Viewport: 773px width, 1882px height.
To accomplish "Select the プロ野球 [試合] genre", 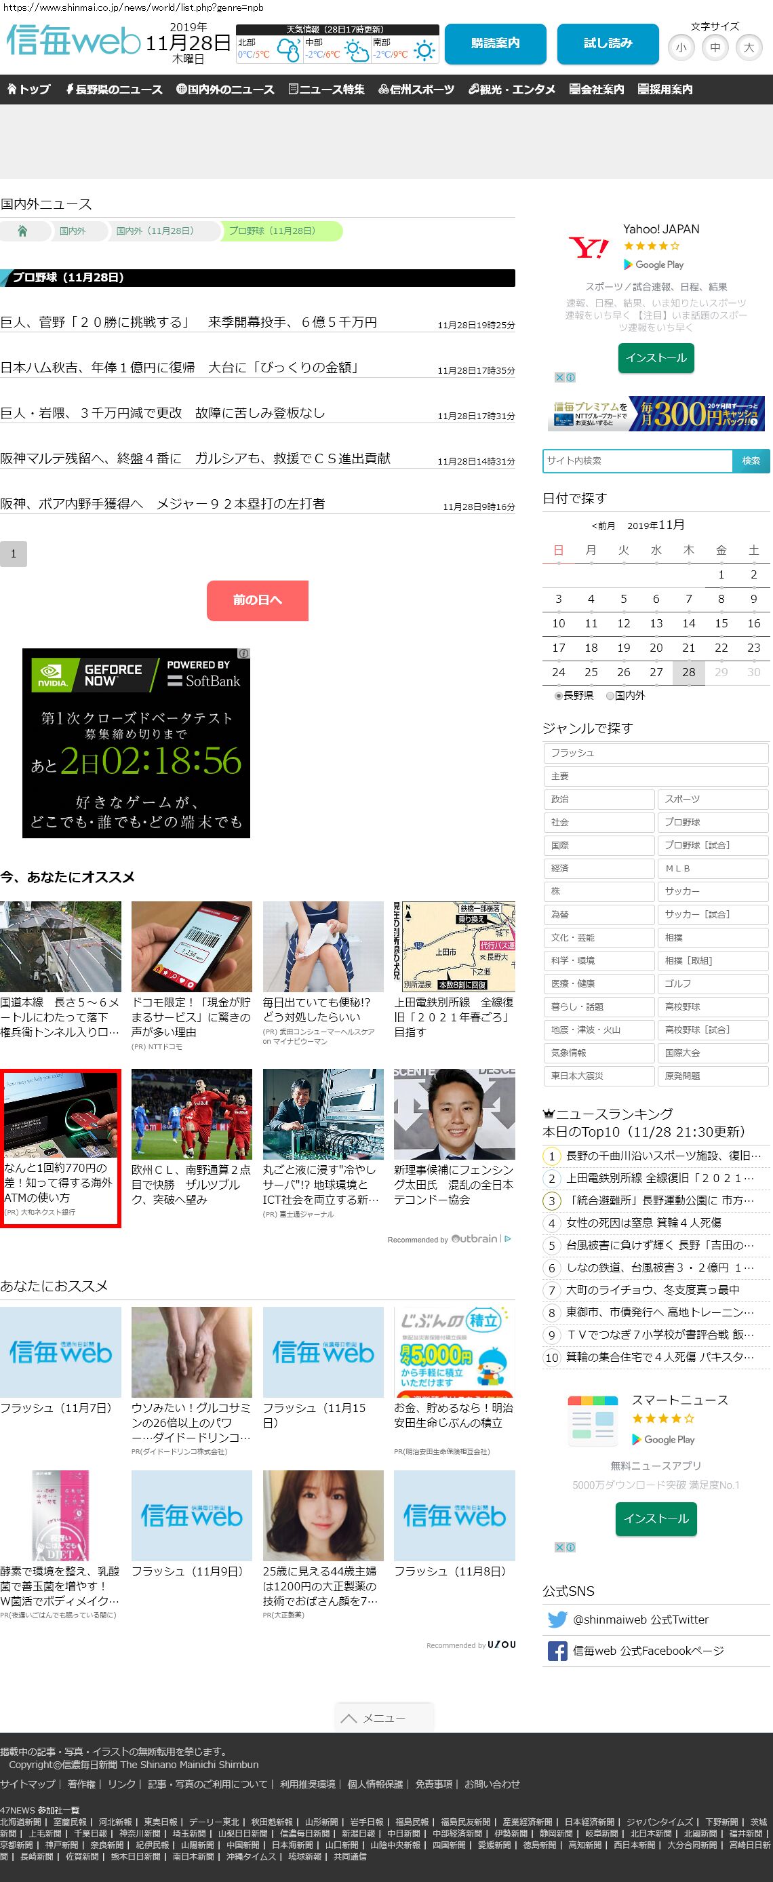I will 711,845.
